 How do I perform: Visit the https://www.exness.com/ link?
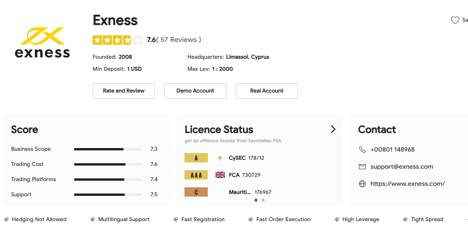407,184
